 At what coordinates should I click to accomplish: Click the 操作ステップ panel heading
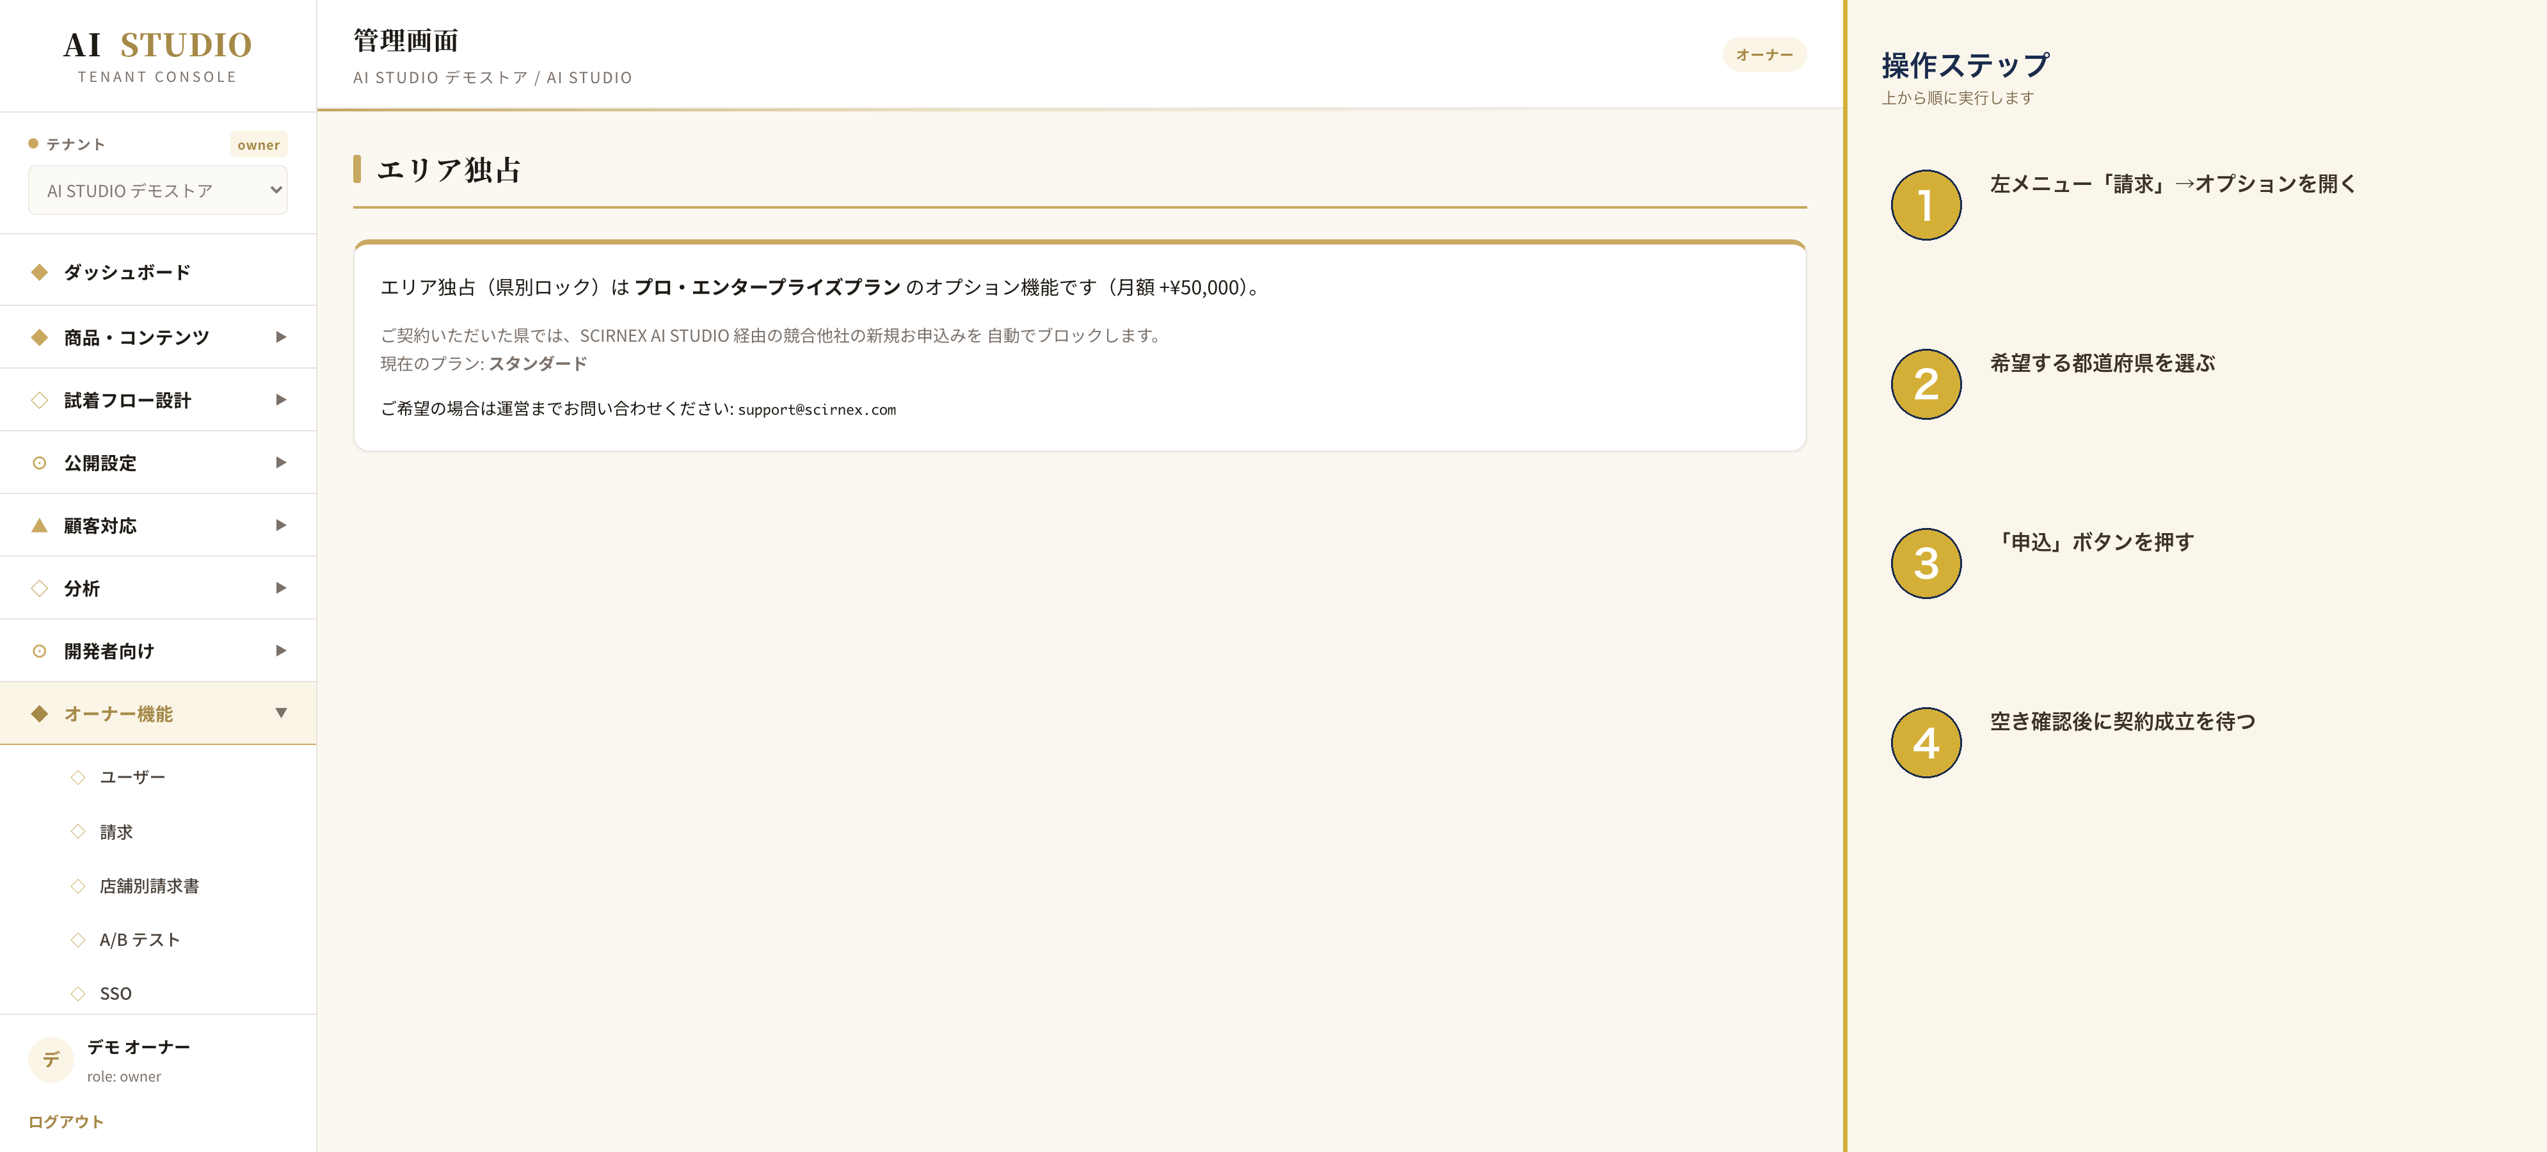coord(1966,65)
